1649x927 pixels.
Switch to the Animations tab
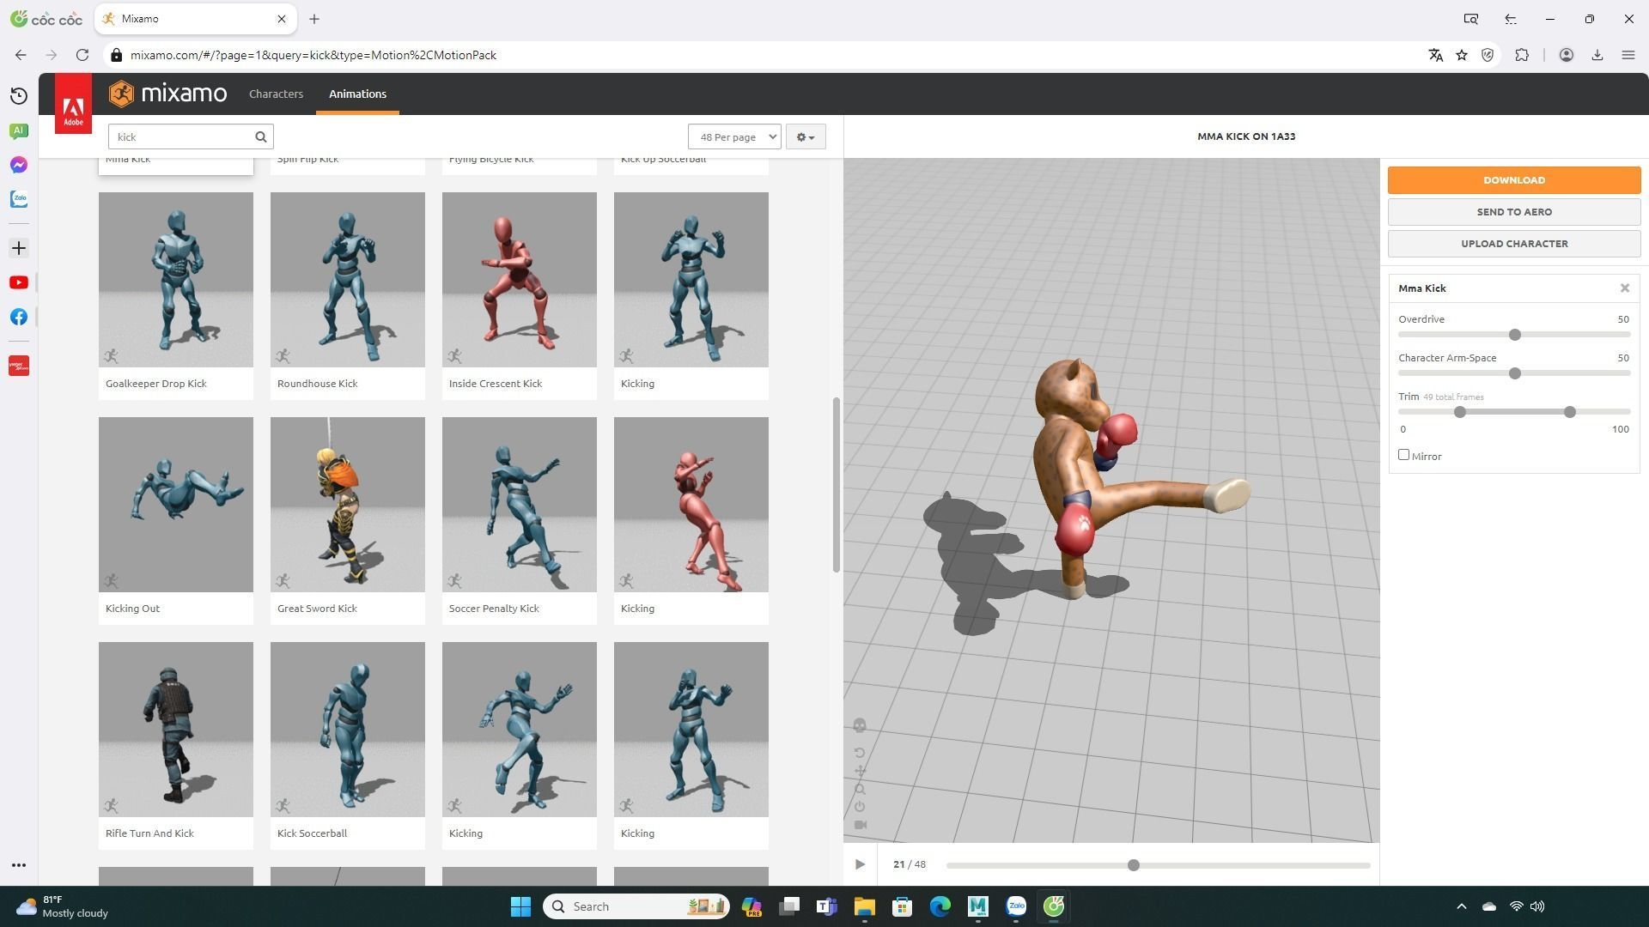pos(357,94)
